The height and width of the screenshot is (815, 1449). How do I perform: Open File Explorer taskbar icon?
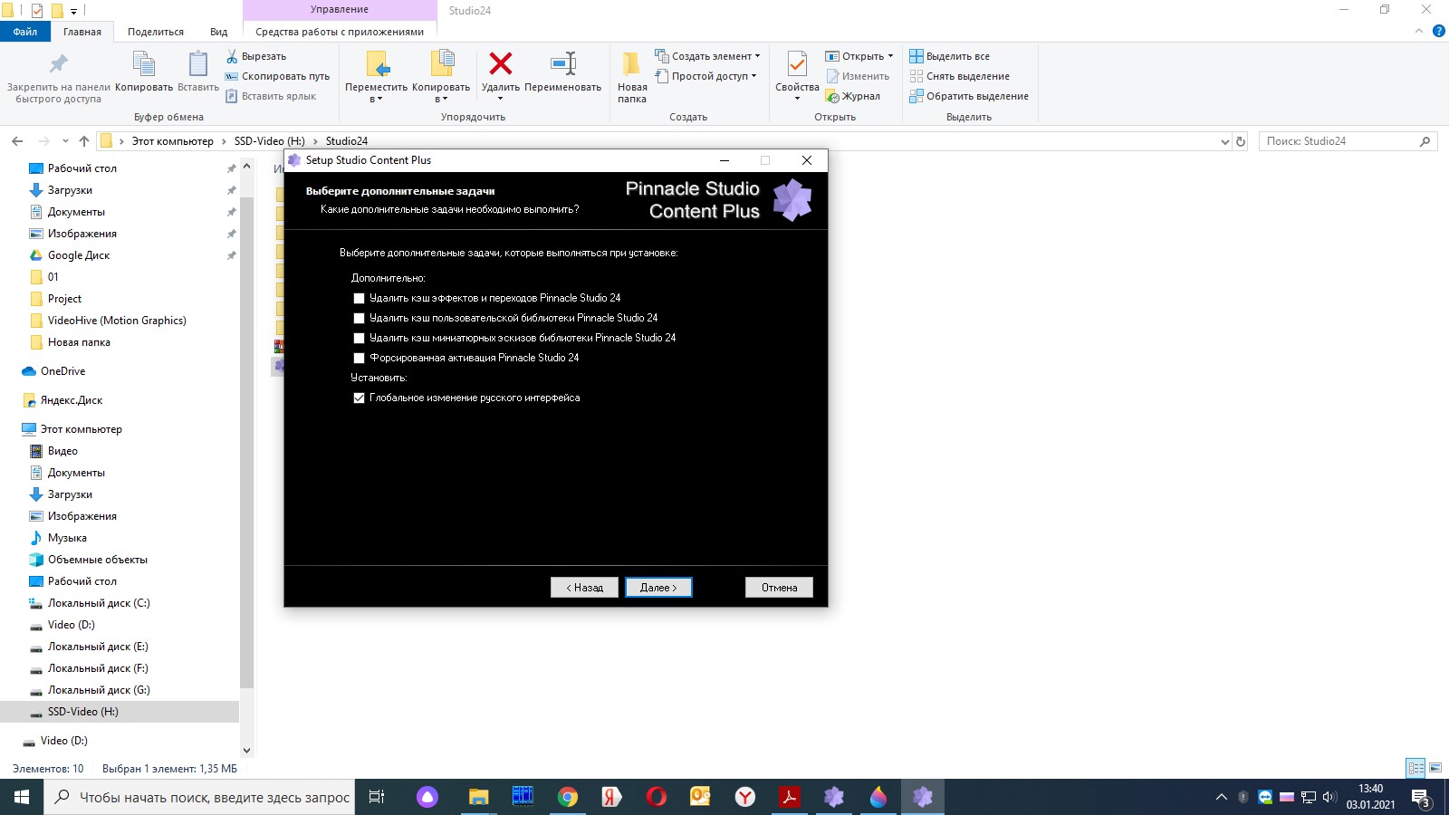click(x=478, y=797)
